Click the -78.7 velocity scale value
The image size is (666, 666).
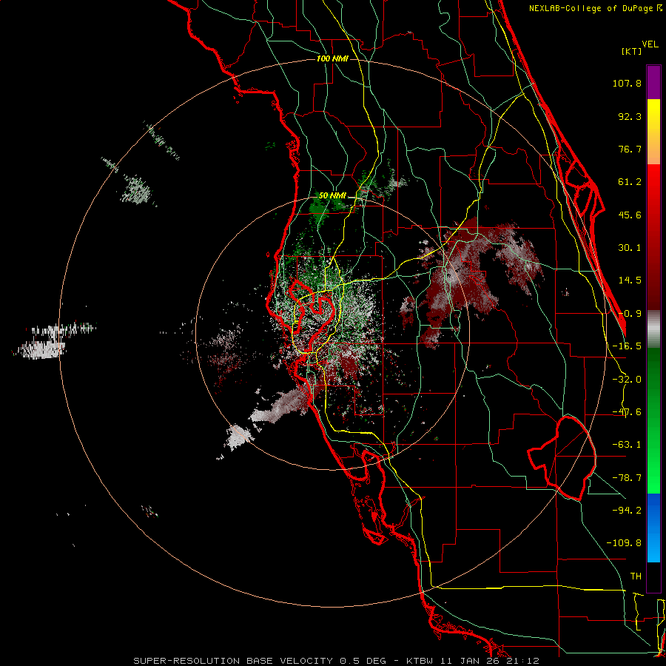click(627, 478)
